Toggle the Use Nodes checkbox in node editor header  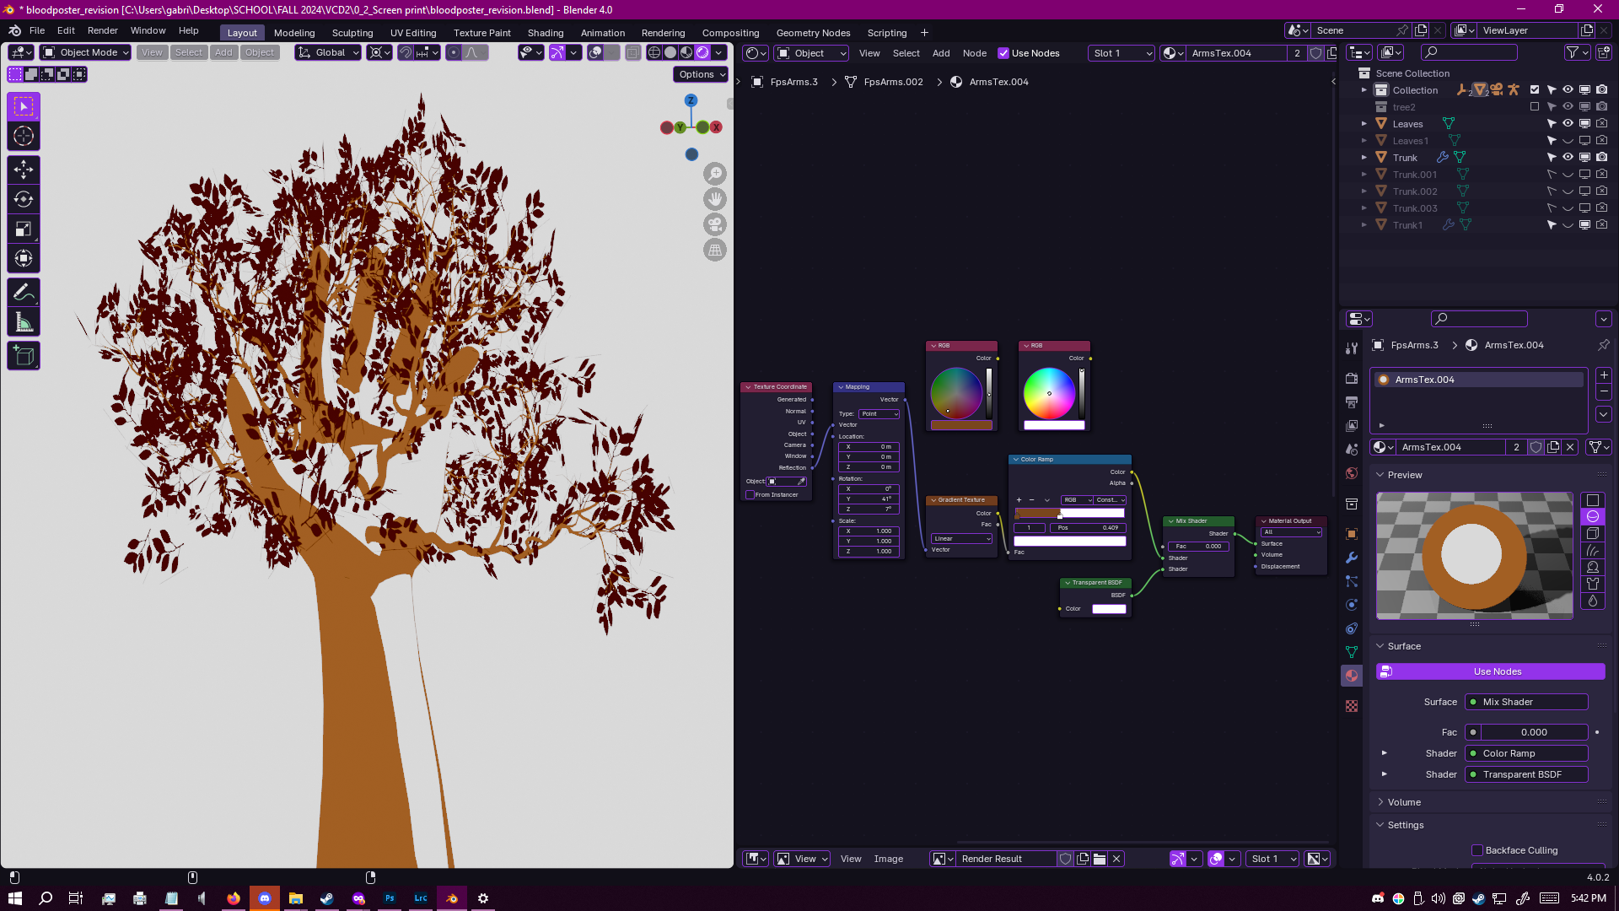(1003, 53)
